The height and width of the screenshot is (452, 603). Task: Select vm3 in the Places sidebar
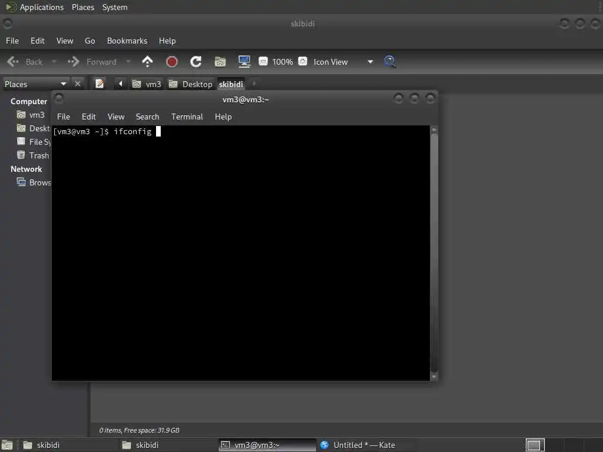coord(31,115)
